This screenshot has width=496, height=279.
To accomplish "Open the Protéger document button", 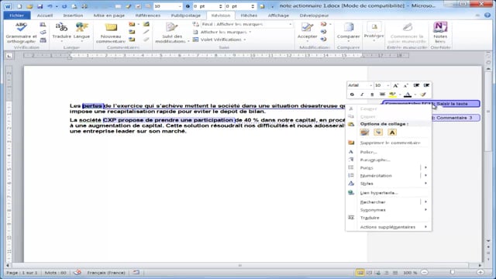I will 374,32.
